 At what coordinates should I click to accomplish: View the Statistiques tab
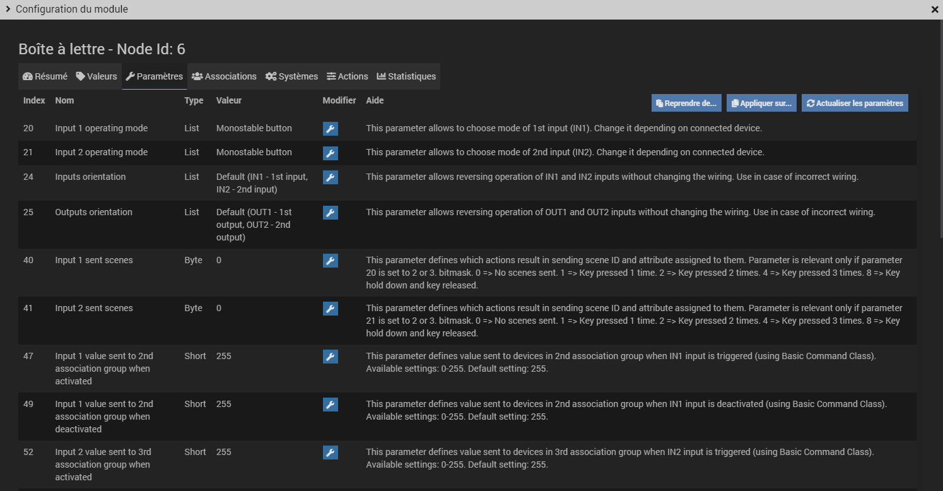pyautogui.click(x=406, y=76)
